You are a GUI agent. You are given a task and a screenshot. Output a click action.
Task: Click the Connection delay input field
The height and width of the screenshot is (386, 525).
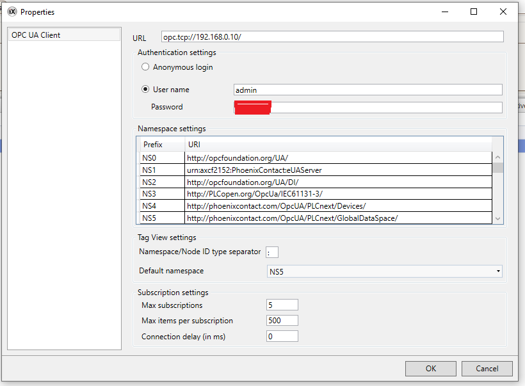click(x=282, y=336)
